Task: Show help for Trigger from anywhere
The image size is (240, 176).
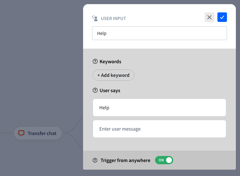Action: (95, 160)
